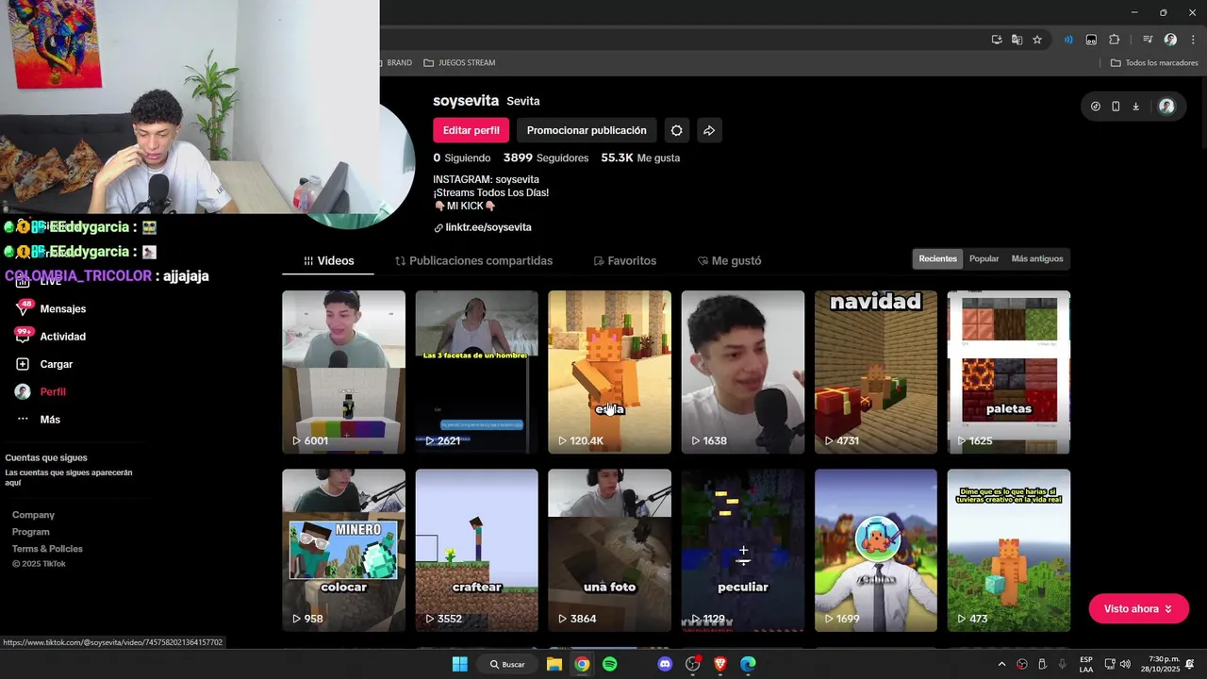The width and height of the screenshot is (1207, 679).
Task: Open the Me gustó tab
Action: (x=729, y=260)
